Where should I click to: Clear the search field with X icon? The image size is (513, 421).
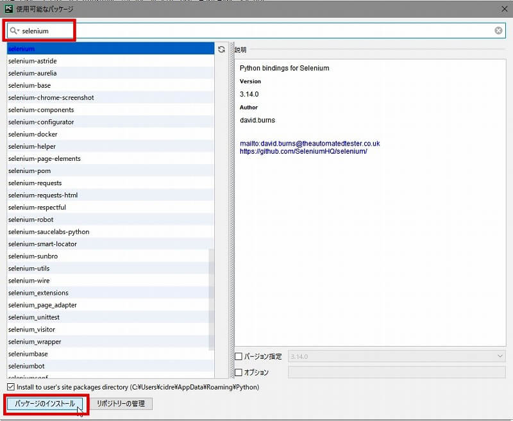point(498,30)
